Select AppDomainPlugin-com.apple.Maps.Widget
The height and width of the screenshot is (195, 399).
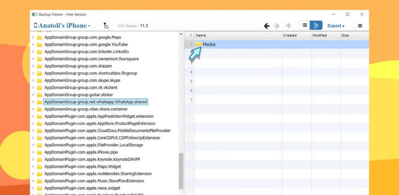[83, 167]
